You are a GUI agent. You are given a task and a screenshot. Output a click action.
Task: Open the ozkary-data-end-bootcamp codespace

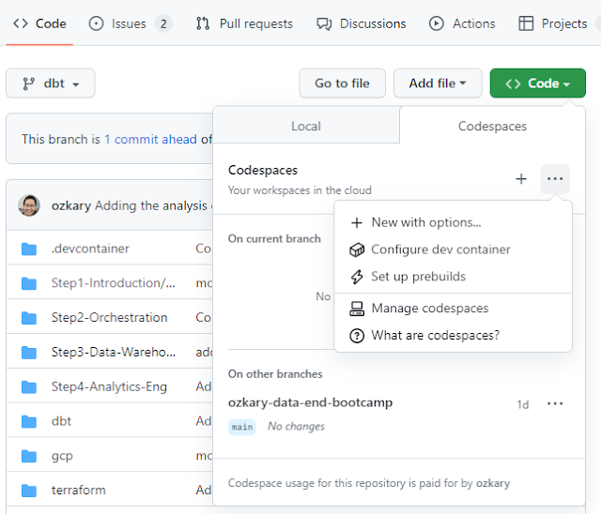(310, 402)
